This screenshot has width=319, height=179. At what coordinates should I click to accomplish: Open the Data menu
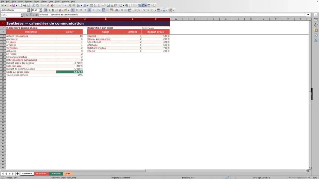pos(51,2)
